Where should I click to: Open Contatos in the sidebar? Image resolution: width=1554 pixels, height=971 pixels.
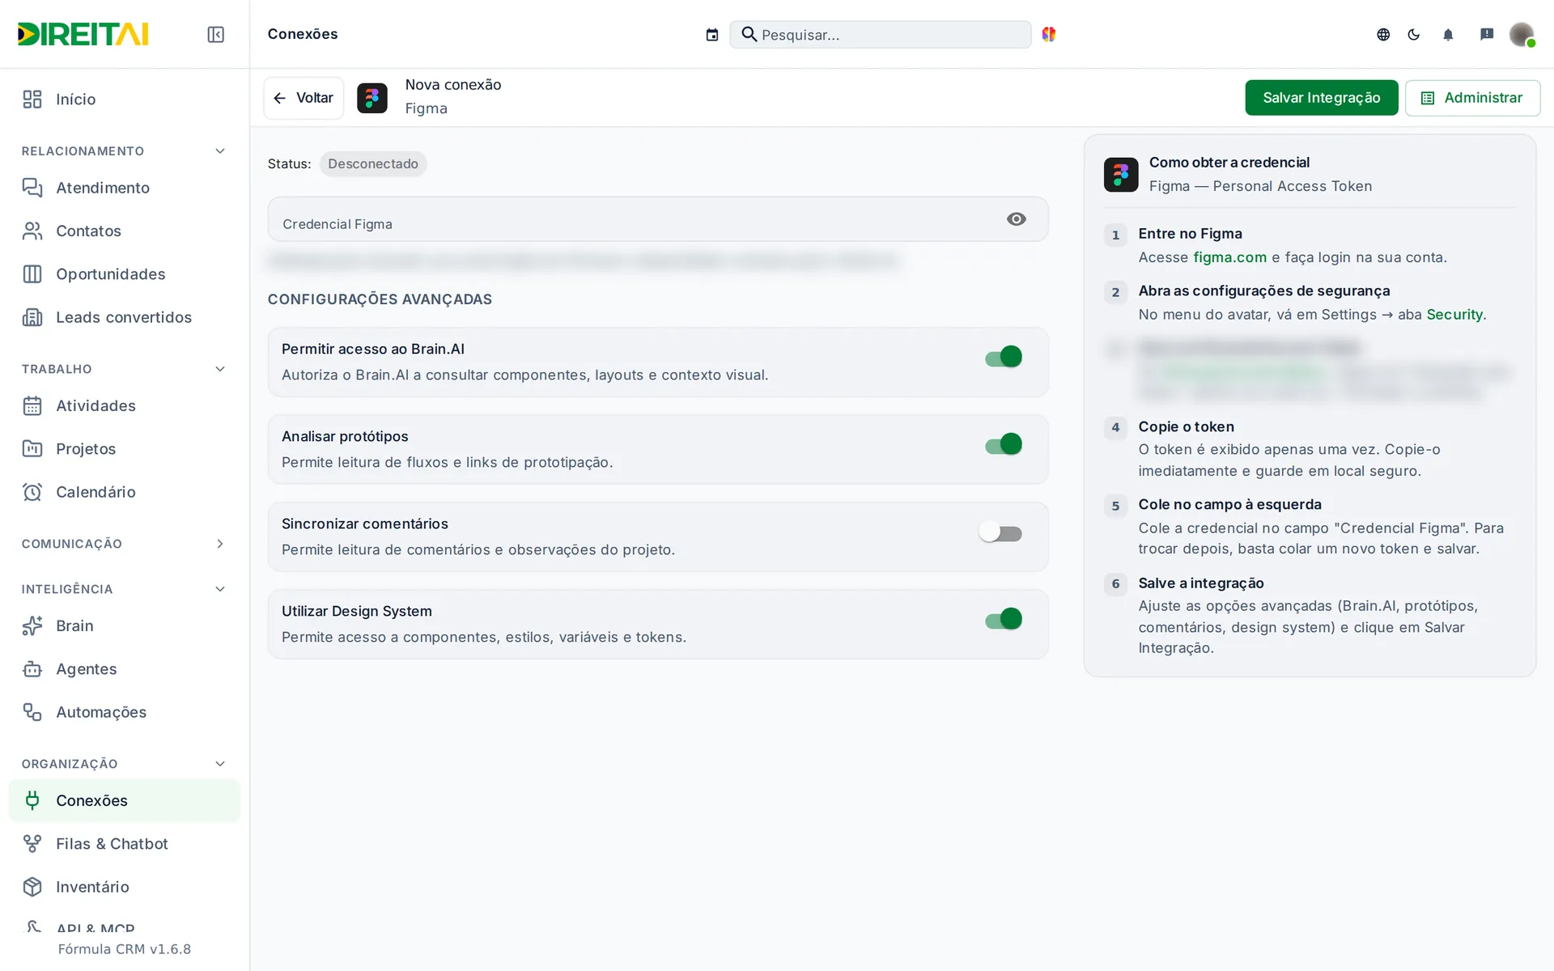coord(125,231)
